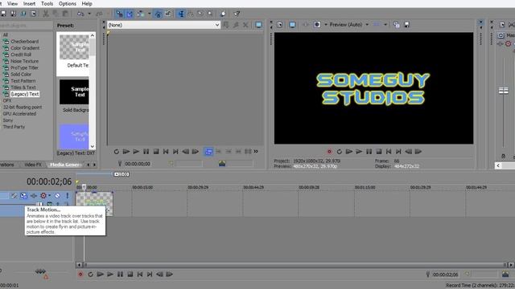Select the (Legacy) Text generator
Screen dimensions: 515x289
click(x=25, y=94)
